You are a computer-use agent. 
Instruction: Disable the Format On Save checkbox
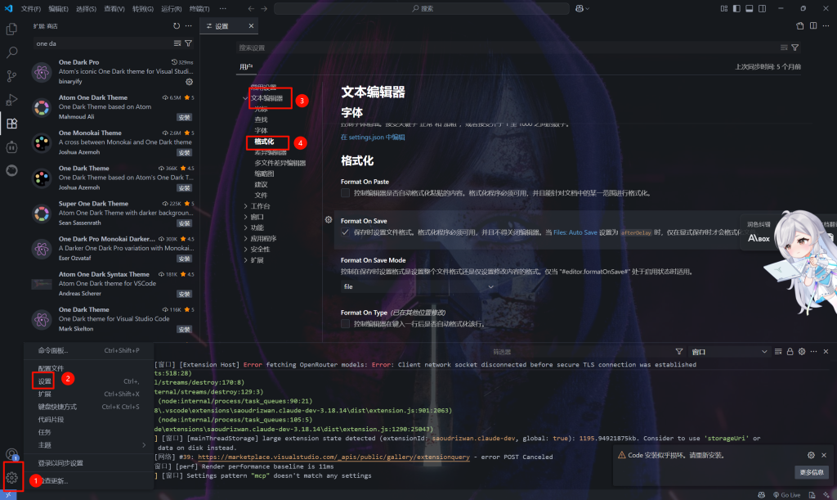click(x=347, y=231)
